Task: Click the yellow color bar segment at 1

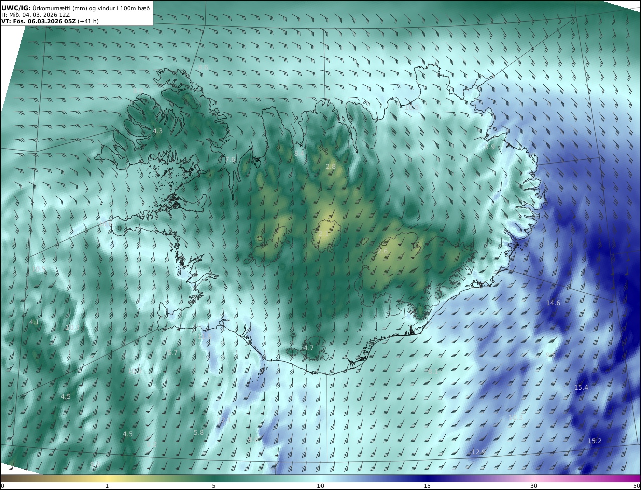Action: [107, 478]
